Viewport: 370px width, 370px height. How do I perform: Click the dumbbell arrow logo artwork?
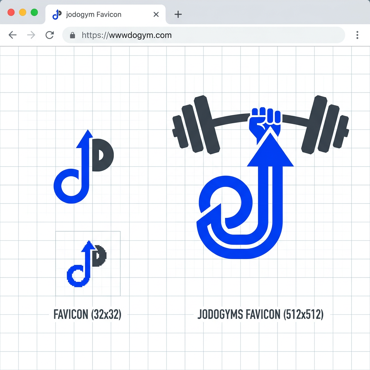click(261, 177)
